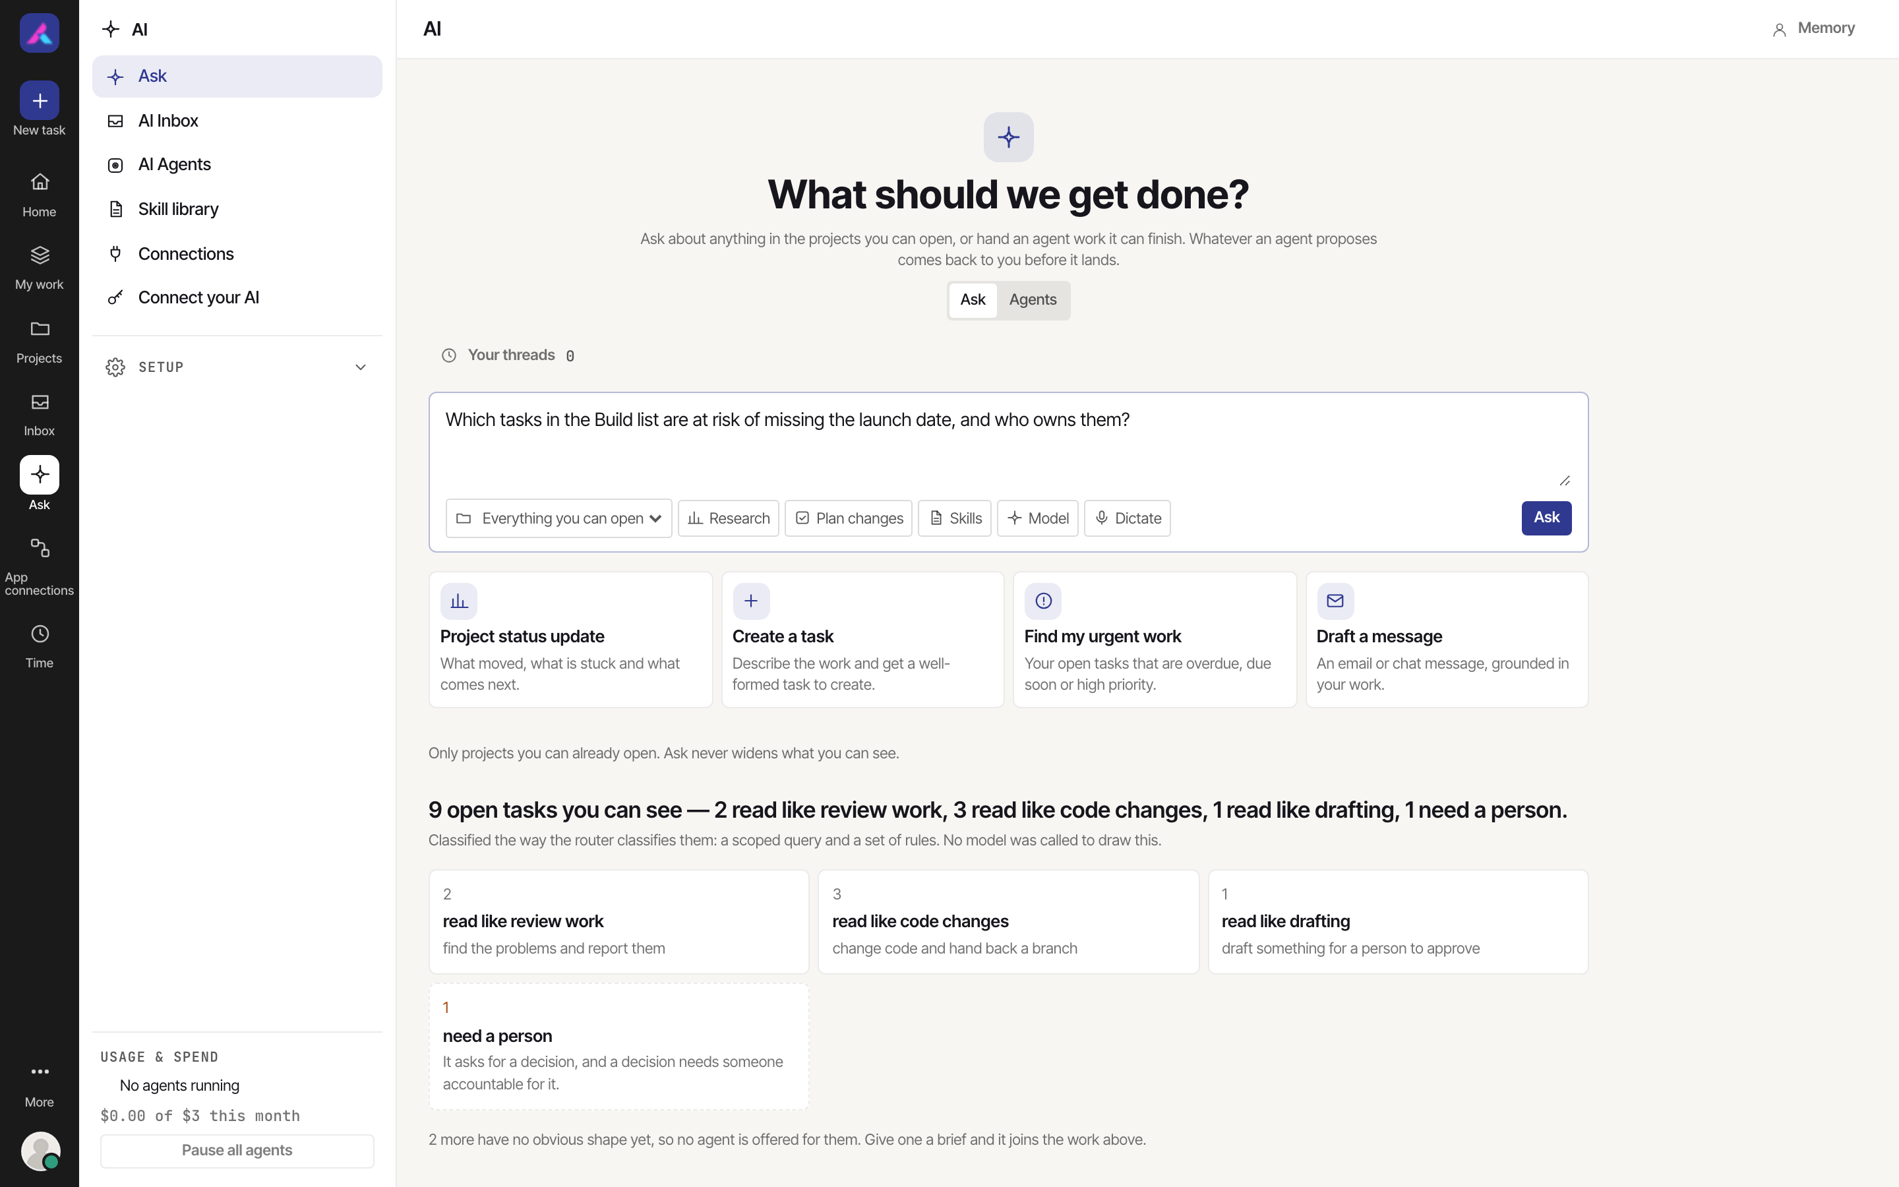Click the app logo icon in the rail
The width and height of the screenshot is (1899, 1187).
(40, 33)
